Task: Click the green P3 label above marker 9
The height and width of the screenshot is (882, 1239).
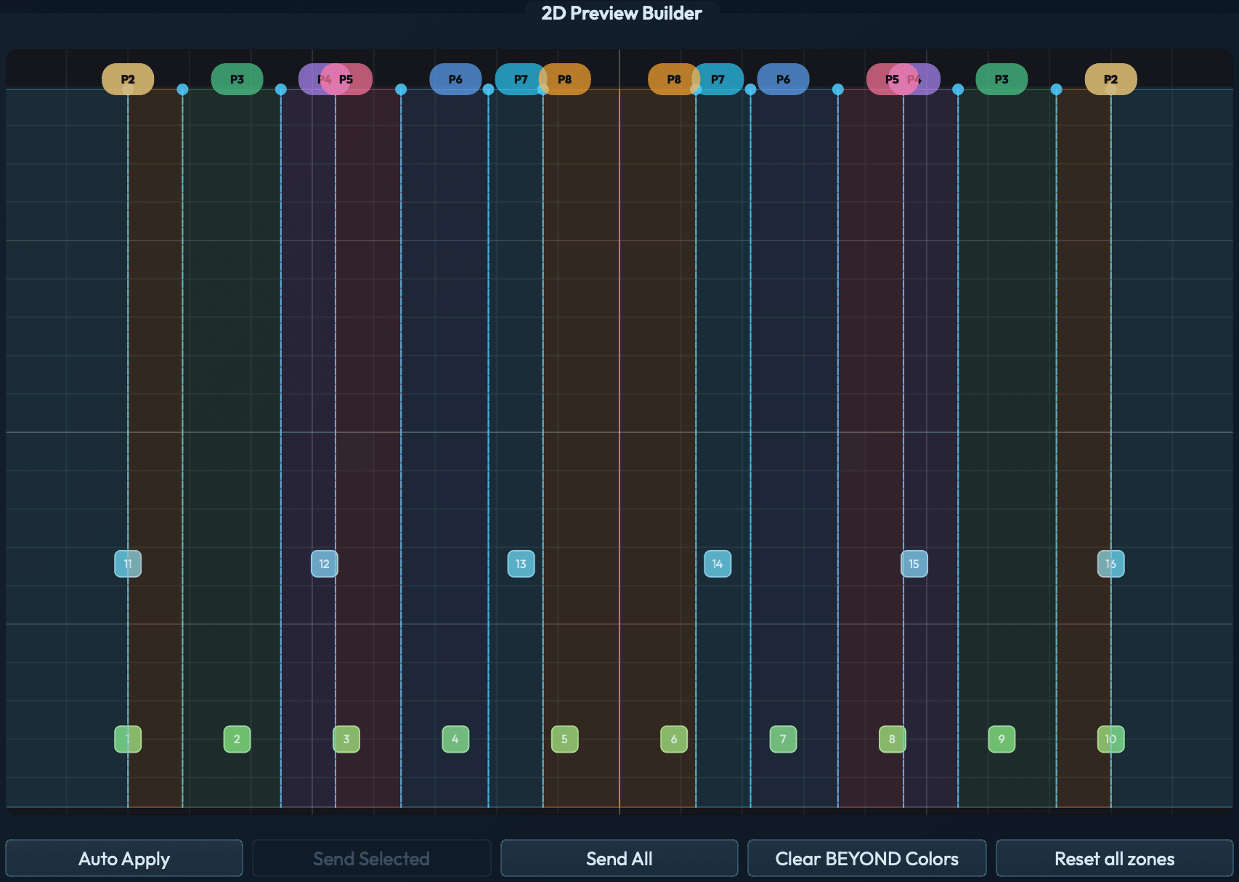Action: tap(1002, 79)
